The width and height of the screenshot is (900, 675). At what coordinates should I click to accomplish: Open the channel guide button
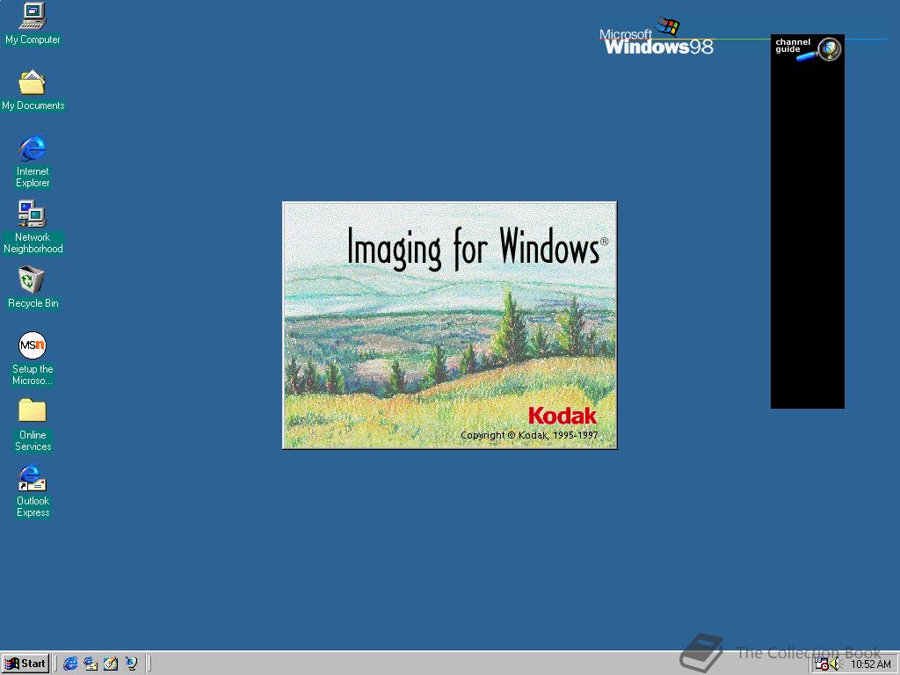808,48
